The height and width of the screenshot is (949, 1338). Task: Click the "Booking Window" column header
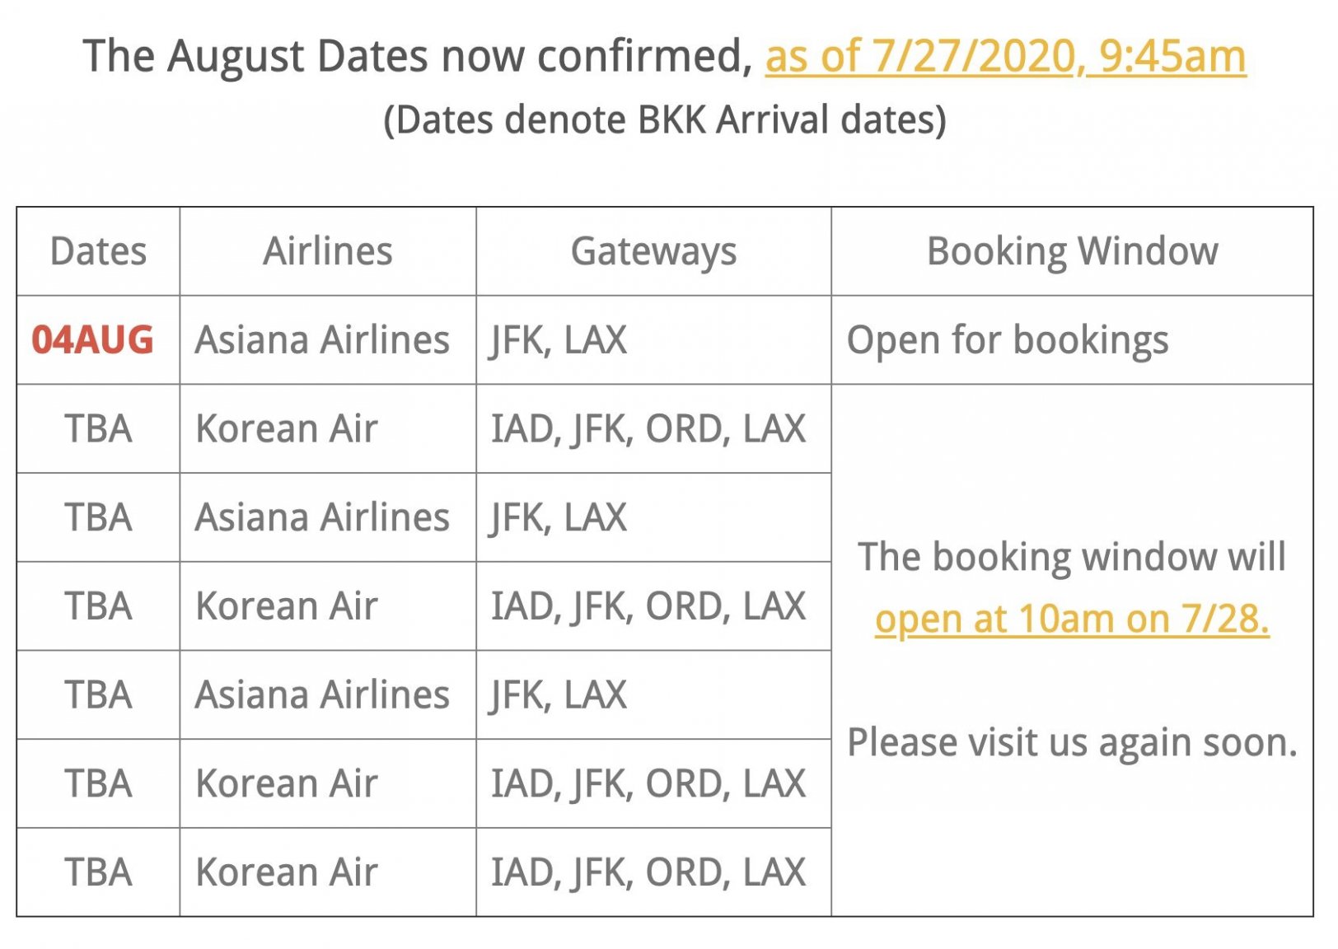[1072, 251]
